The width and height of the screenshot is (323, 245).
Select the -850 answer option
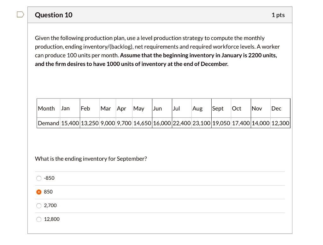tap(38, 178)
